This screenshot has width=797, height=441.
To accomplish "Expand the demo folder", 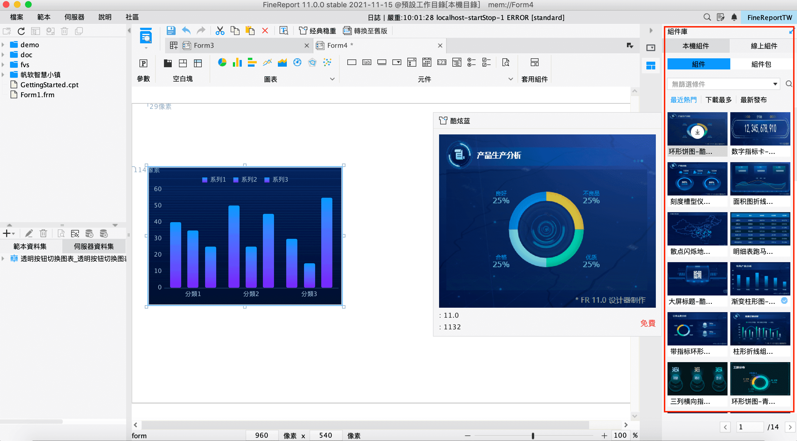I will click(x=3, y=45).
